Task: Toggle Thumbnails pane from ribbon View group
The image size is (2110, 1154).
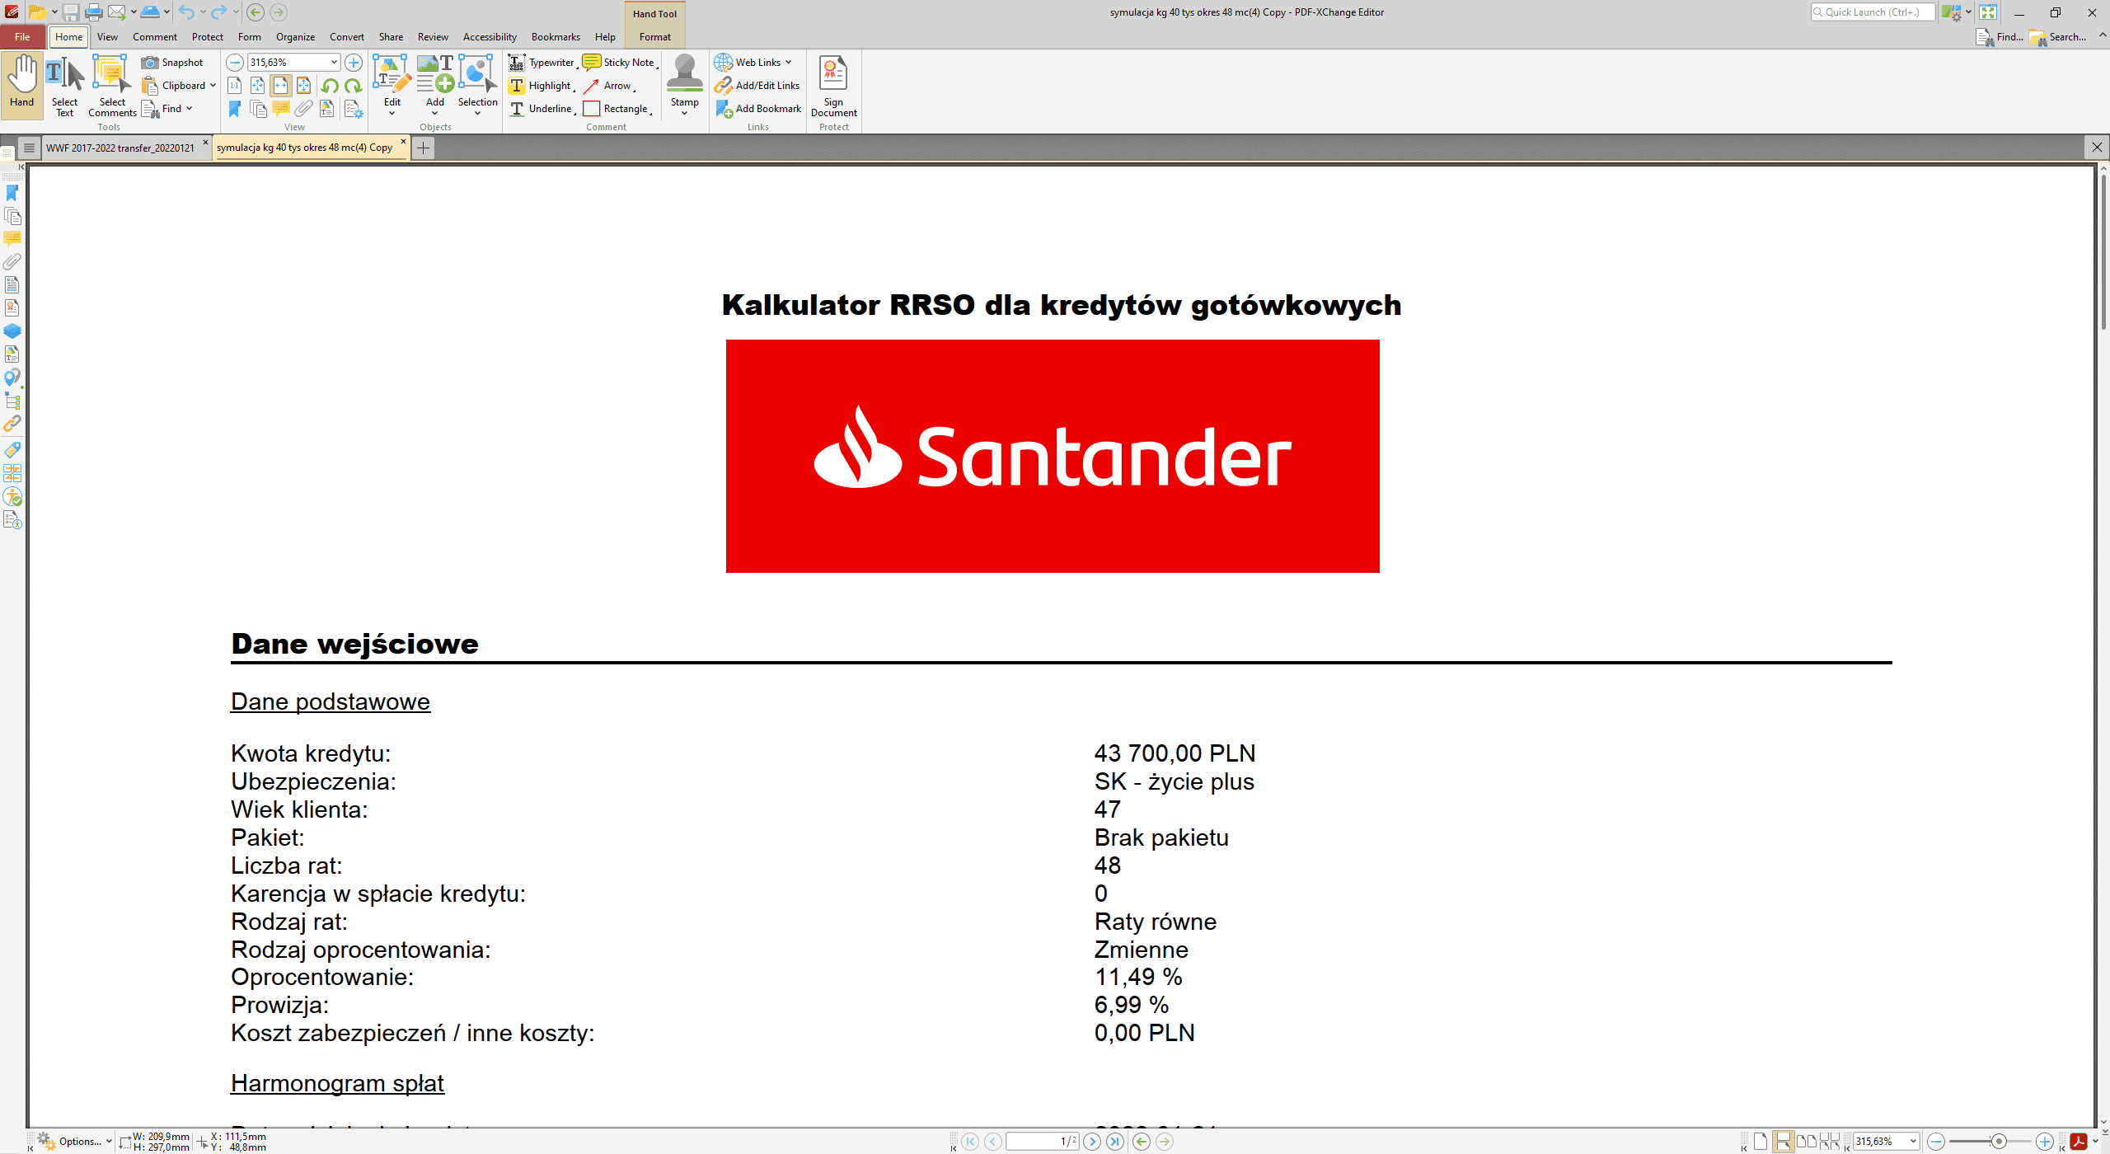Action: pyautogui.click(x=258, y=109)
